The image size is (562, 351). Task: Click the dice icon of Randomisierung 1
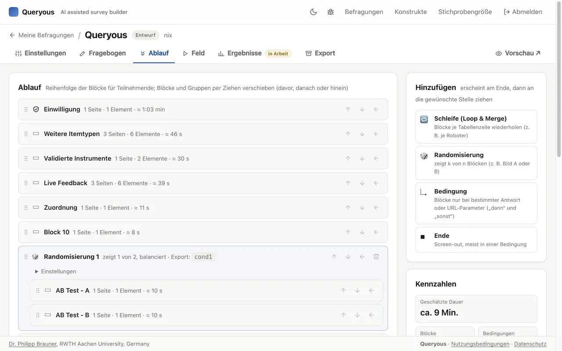(36, 257)
